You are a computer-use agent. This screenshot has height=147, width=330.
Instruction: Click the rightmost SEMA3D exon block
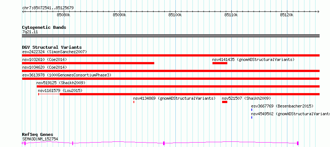click(x=298, y=143)
